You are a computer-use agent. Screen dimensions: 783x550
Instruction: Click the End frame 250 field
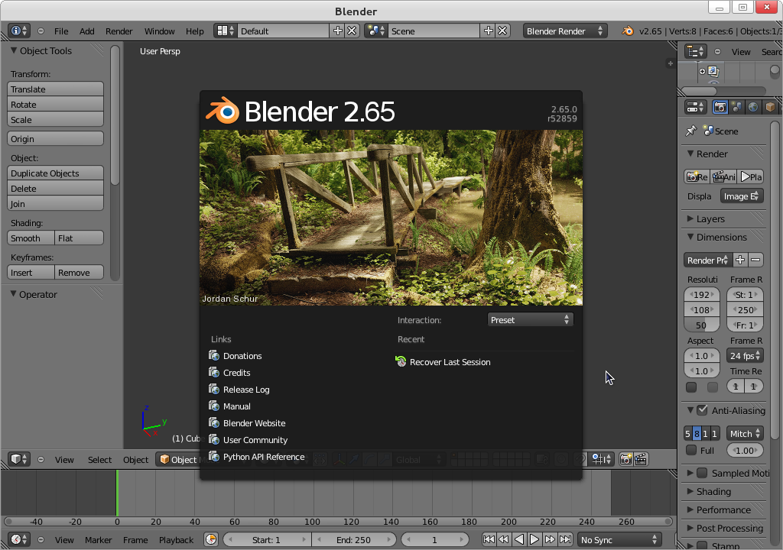pos(353,540)
